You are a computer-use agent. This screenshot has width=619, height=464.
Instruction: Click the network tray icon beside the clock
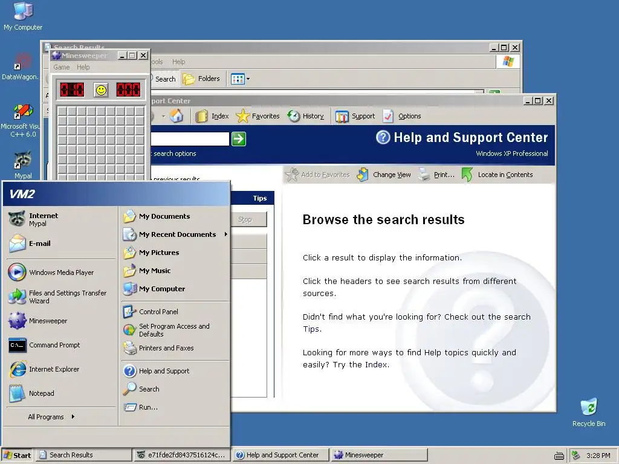coord(576,456)
